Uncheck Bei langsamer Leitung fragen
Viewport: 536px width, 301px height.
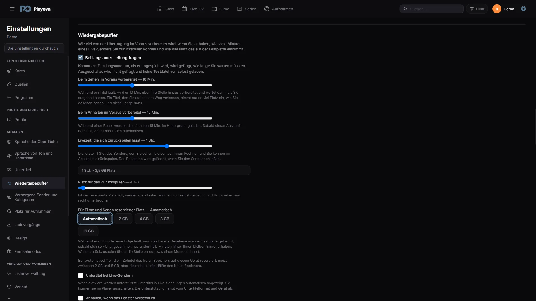click(81, 57)
